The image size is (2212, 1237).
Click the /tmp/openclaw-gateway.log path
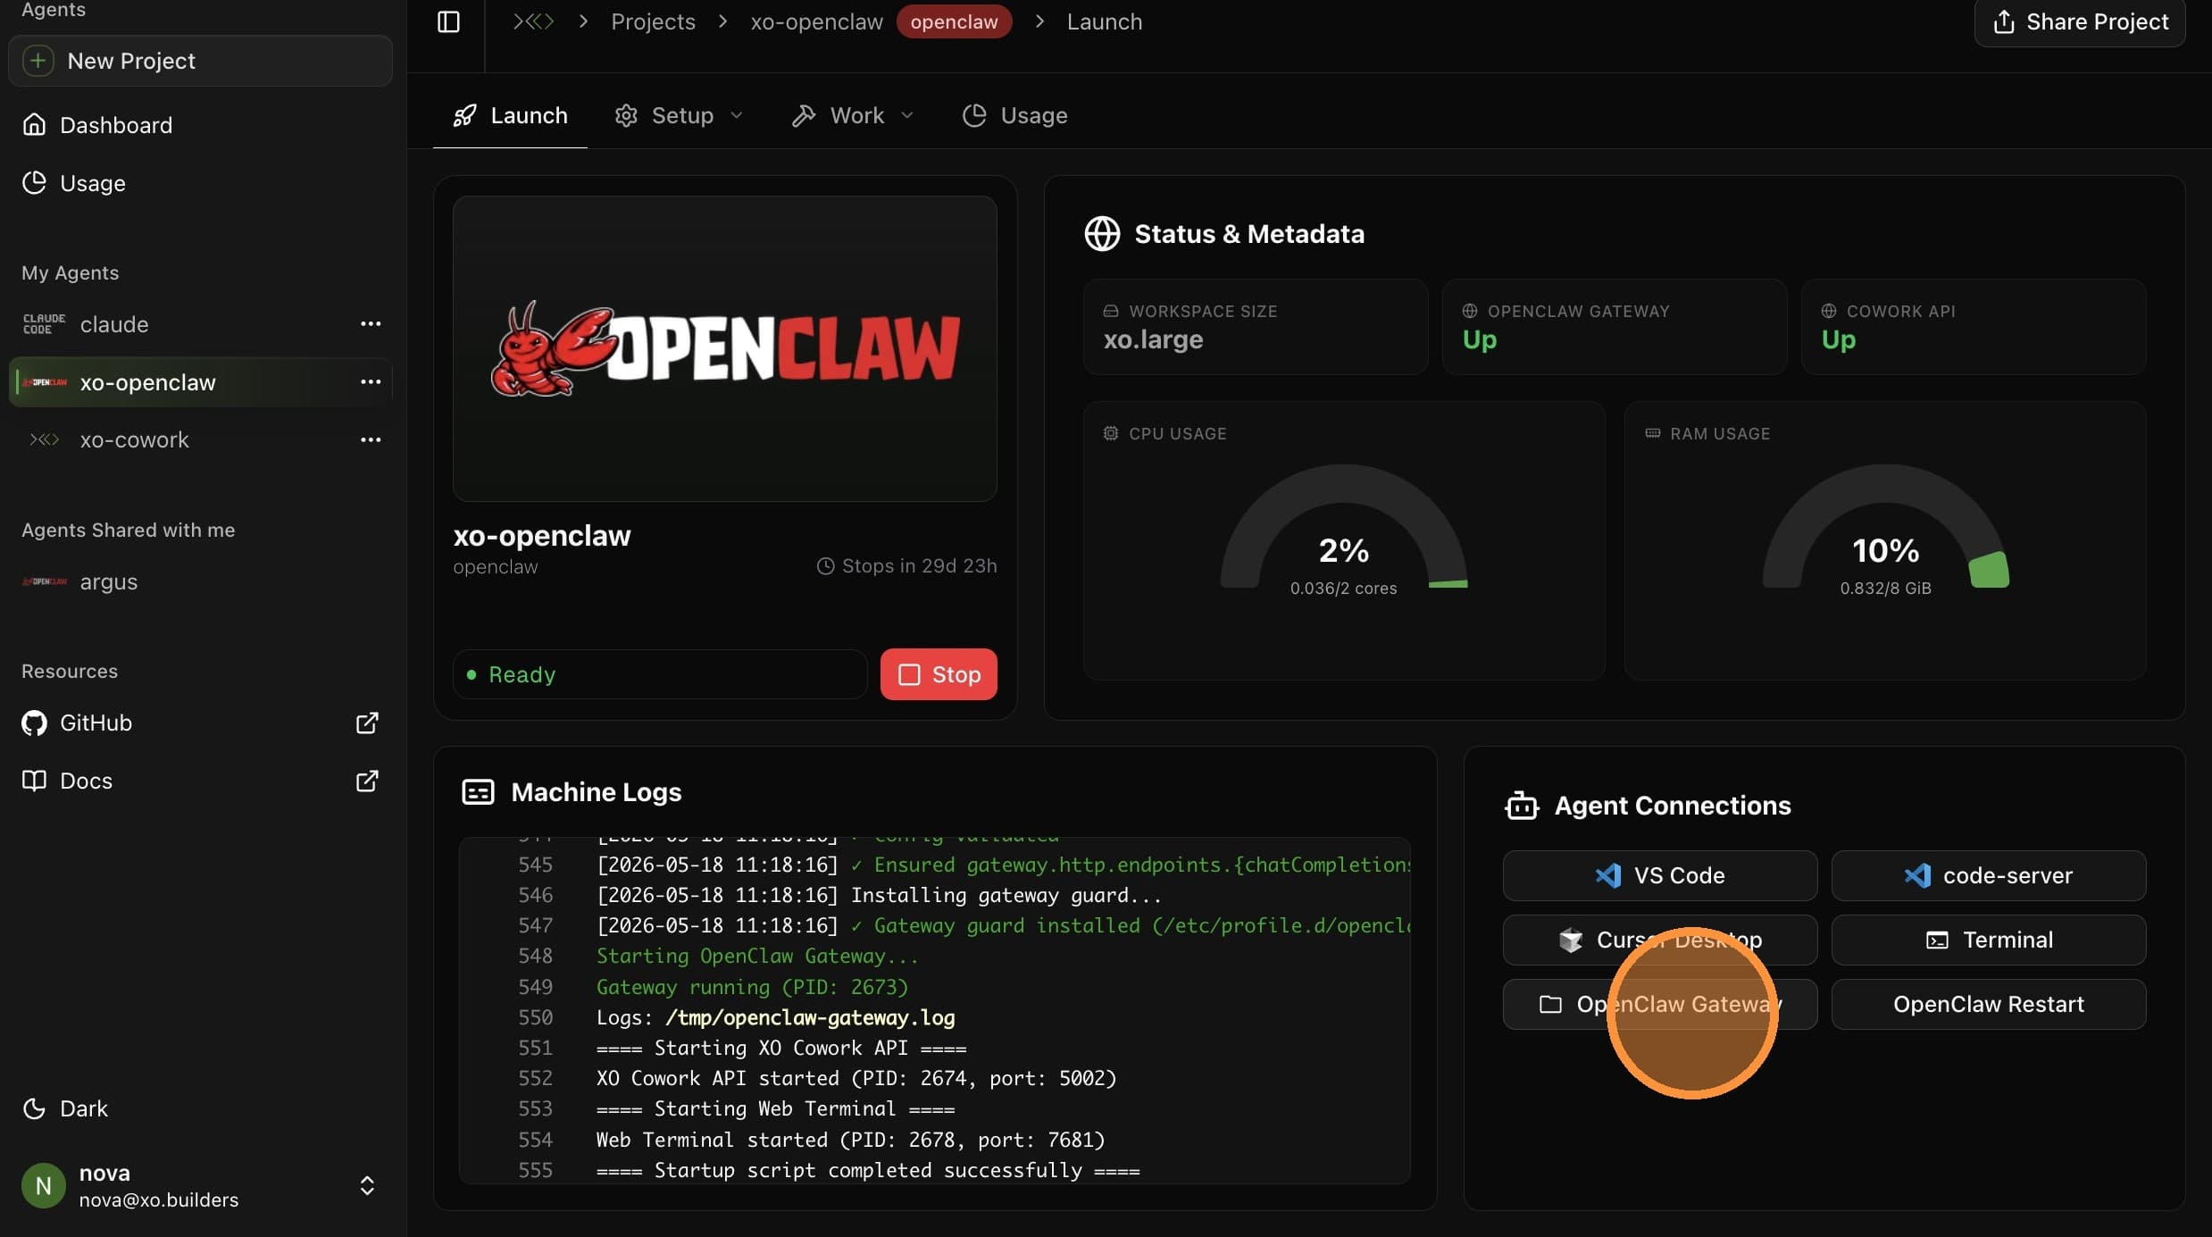click(x=810, y=1017)
